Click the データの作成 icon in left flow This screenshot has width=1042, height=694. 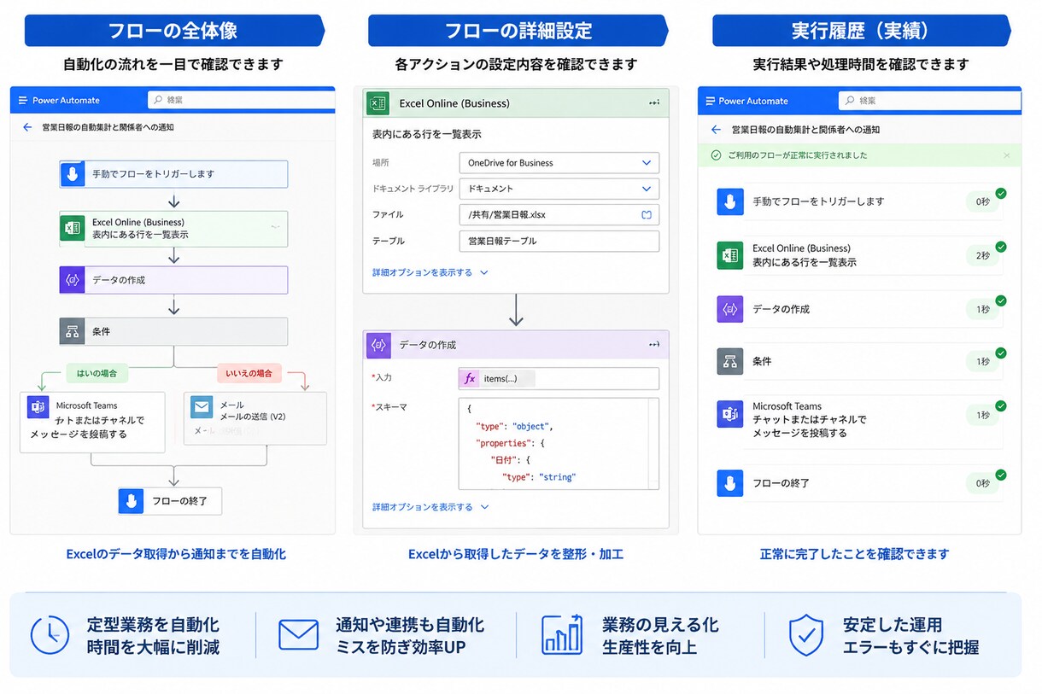point(72,280)
